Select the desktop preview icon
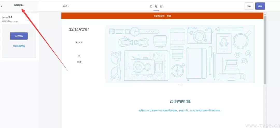The height and width of the screenshot is (128, 280). coord(156,6)
